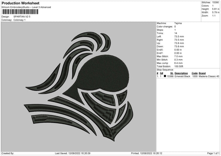Click the 'Stop Sequence:' label
The height and width of the screenshot is (156, 221).
[165, 70]
